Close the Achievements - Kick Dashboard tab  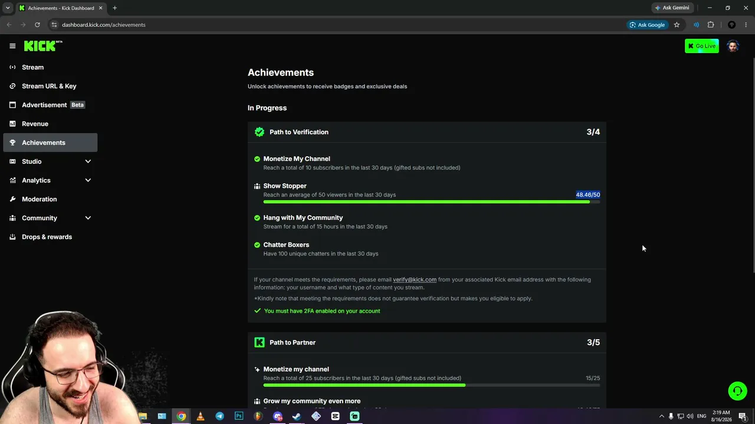pos(101,8)
